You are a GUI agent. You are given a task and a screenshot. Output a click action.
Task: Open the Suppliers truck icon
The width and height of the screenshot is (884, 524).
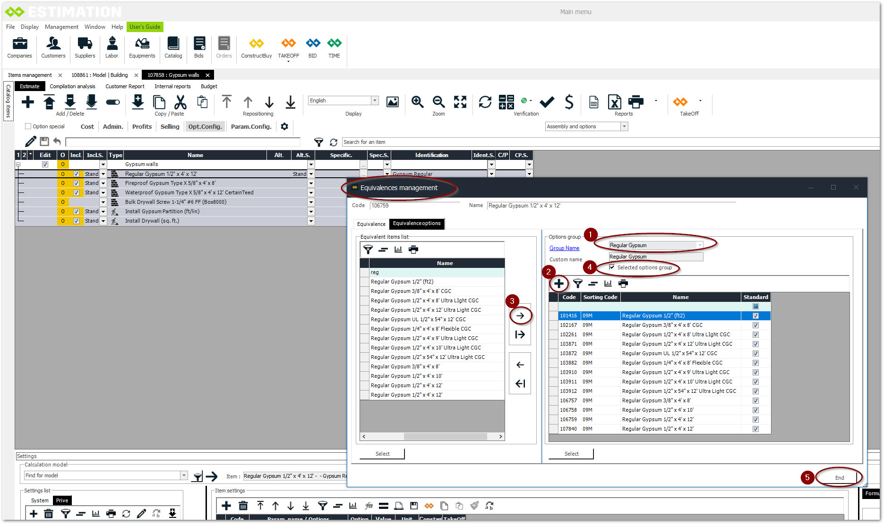85,43
